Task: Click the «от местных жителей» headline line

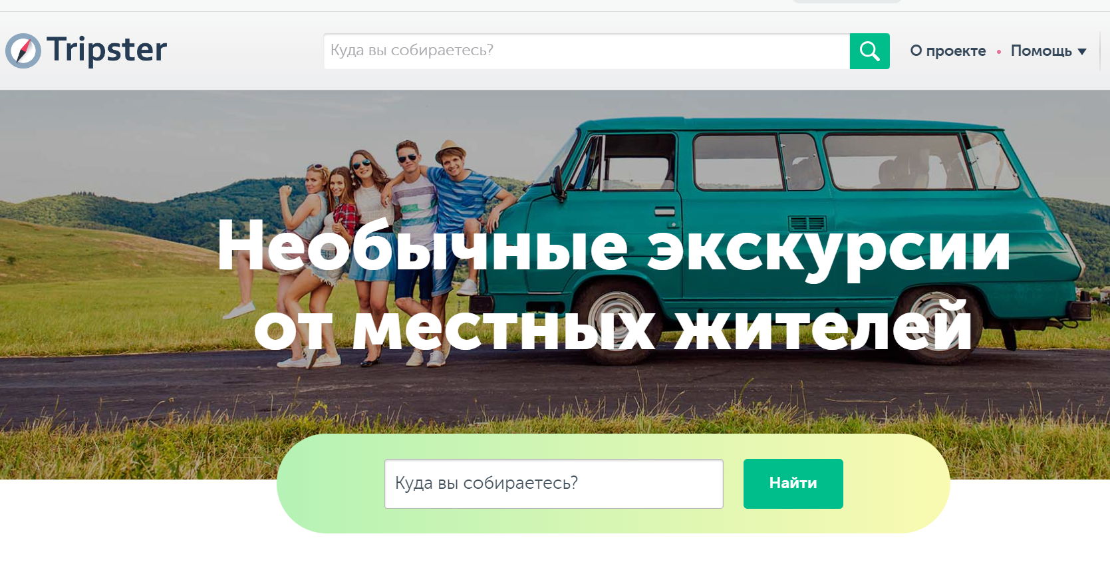Action: coord(612,327)
